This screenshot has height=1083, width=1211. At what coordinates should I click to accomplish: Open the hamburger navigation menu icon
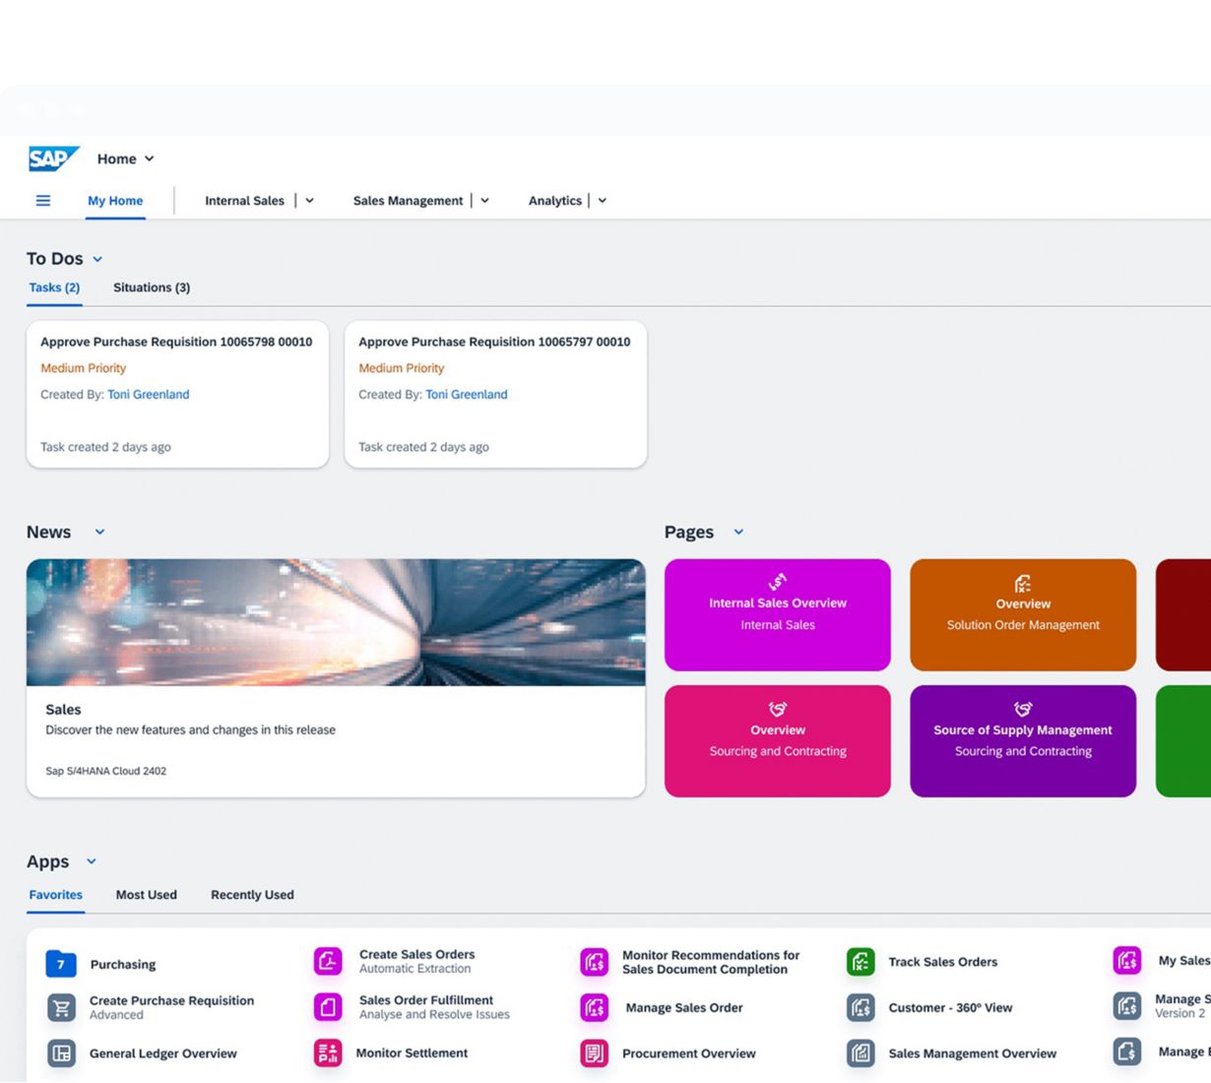[x=43, y=201]
